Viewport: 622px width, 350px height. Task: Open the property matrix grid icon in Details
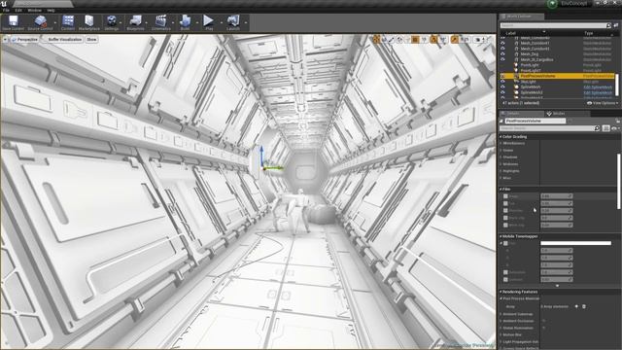(605, 128)
